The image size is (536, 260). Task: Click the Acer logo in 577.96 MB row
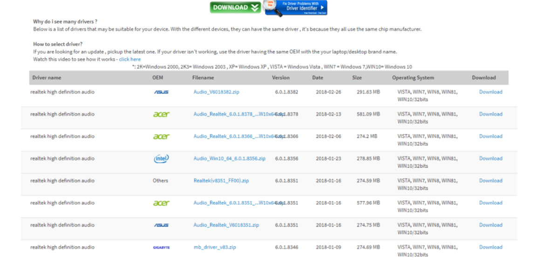(161, 203)
